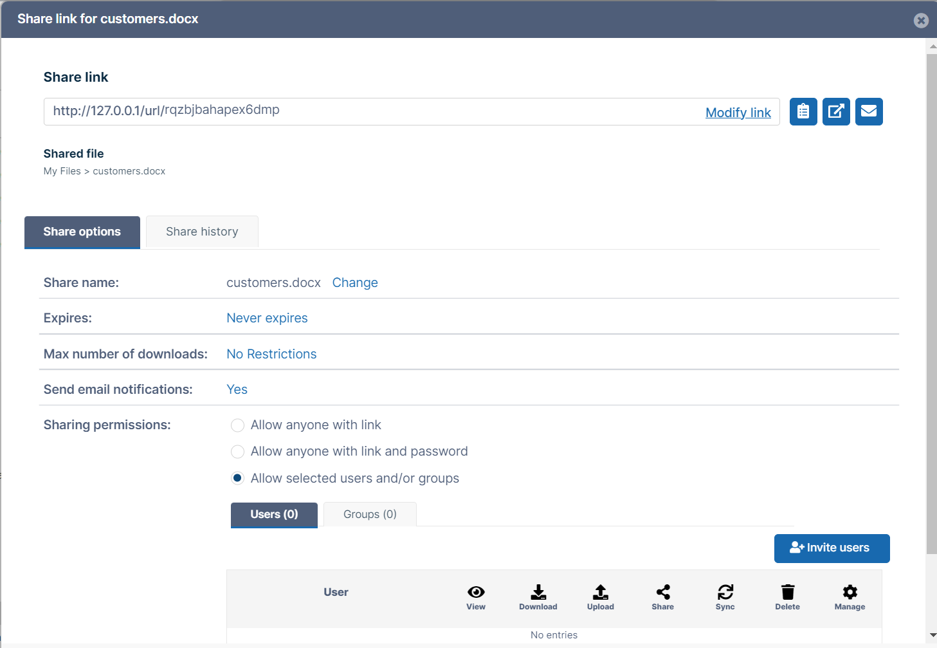Screen dimensions: 937x648
Task: Click the share link URL field
Action: [x=373, y=111]
